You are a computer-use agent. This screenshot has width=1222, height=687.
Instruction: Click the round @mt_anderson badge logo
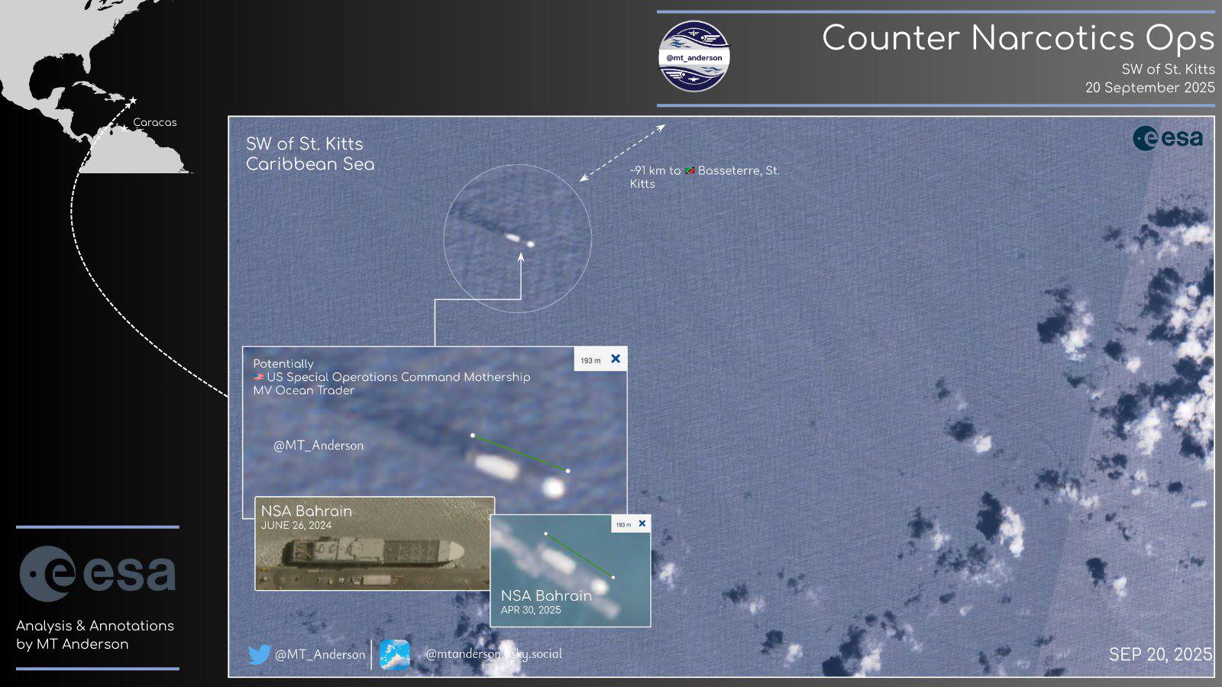[x=693, y=56]
